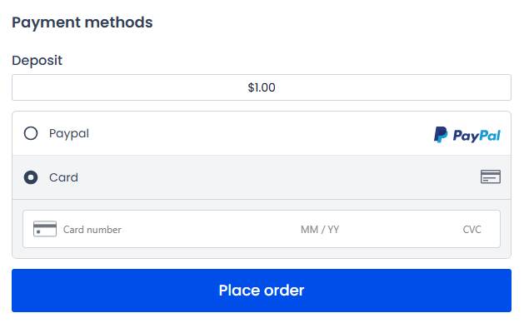Screen dimensions: 529x323
Task: Click the card icon beside Card number
Action: [x=45, y=229]
